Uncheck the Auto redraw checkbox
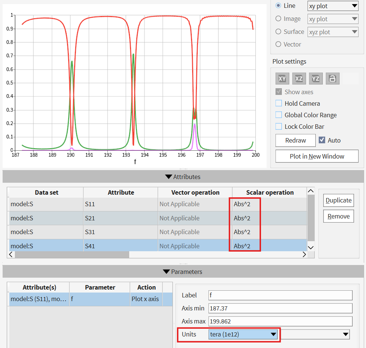This screenshot has width=366, height=348. click(x=322, y=140)
